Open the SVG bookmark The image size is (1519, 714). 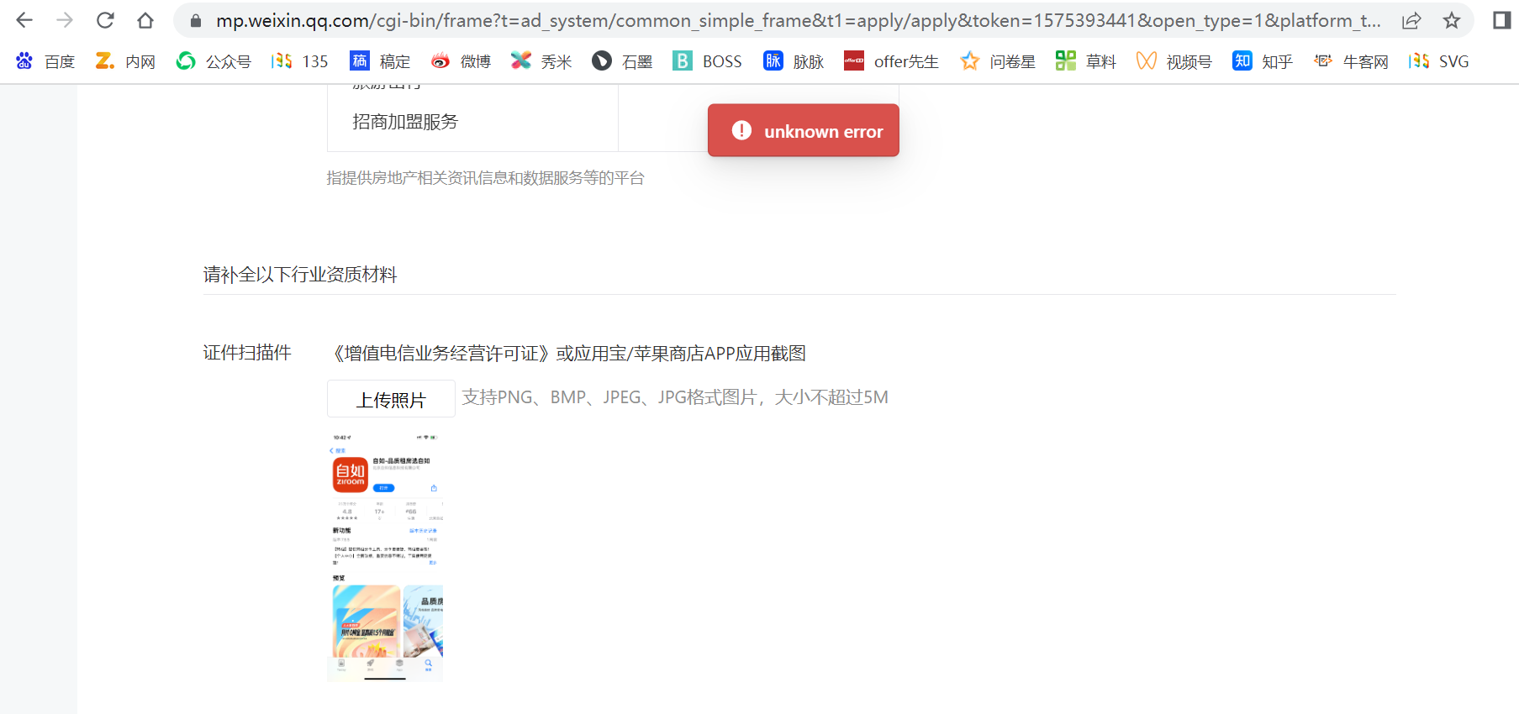(x=1439, y=61)
